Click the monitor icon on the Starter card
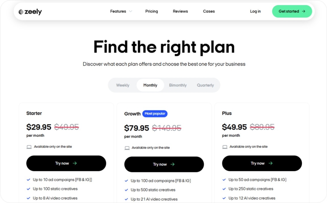Screen dimensions: 327x203 [29, 146]
